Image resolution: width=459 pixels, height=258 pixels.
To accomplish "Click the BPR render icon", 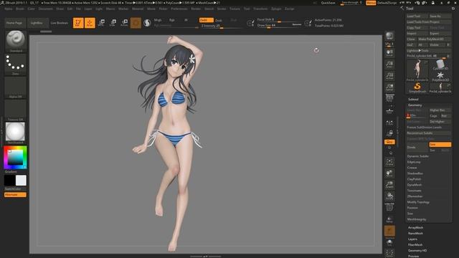I will (x=389, y=36).
